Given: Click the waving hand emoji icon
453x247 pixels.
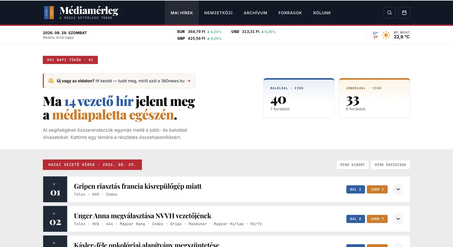Looking at the screenshot, I should (x=51, y=81).
